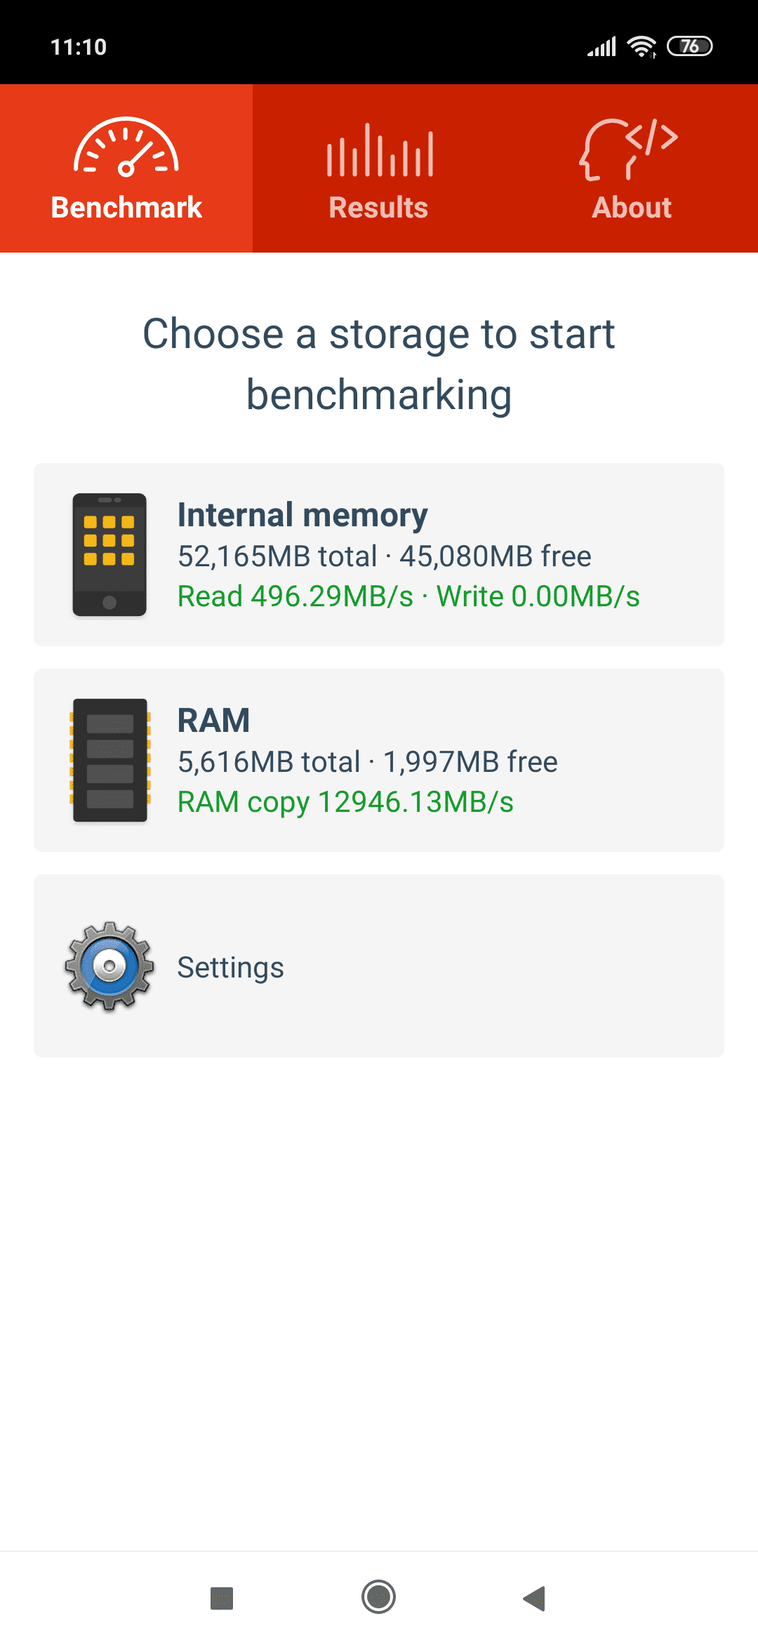Tap the RAM copy 12946.13MB/s text
The width and height of the screenshot is (758, 1642).
pyautogui.click(x=345, y=802)
